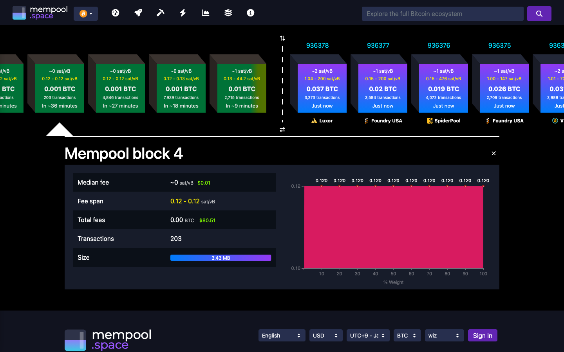Open the dashboard gauge icon in navbar

[116, 13]
